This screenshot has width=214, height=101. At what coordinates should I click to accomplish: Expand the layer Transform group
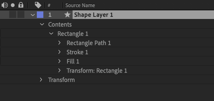[41, 80]
